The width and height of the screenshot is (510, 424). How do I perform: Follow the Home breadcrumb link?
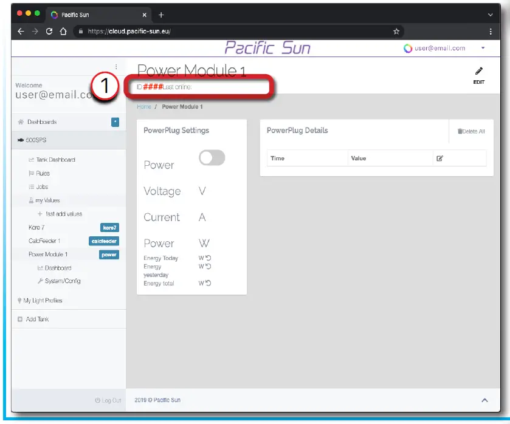pos(144,107)
